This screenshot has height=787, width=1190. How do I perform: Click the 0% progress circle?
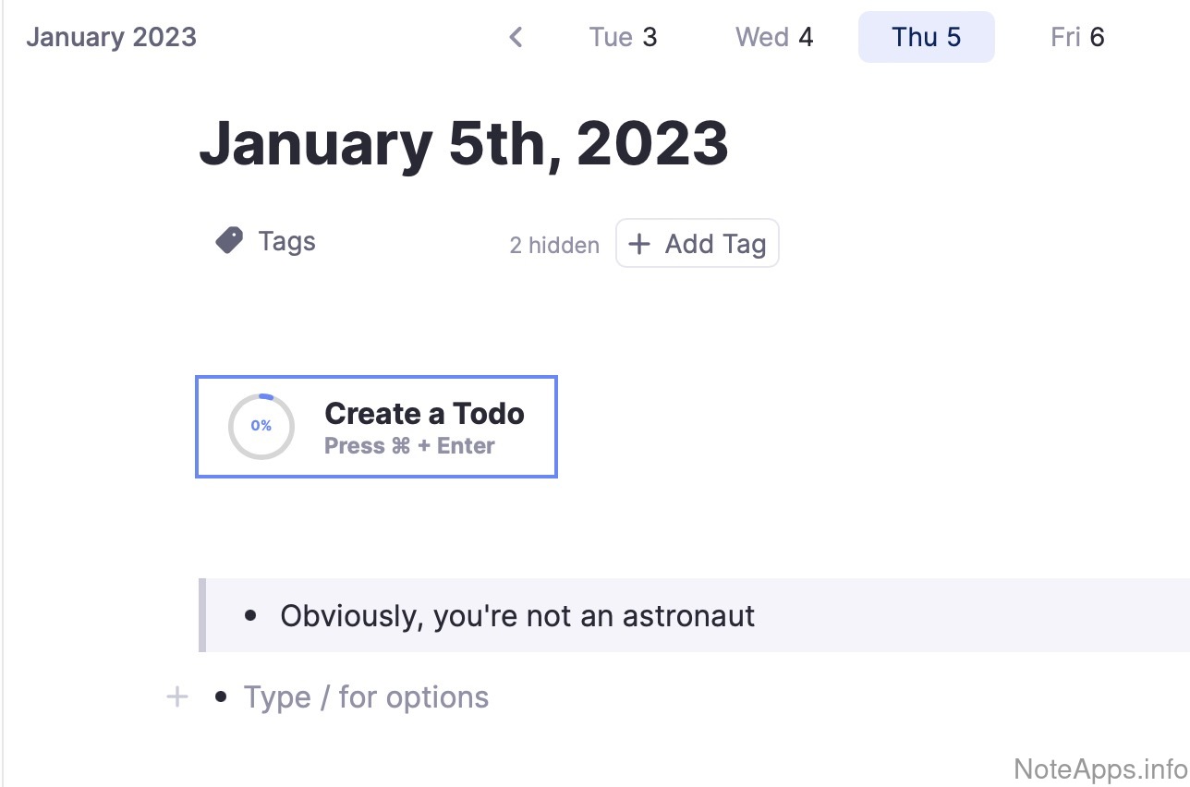(261, 426)
